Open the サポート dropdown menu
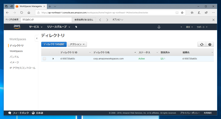The height and width of the screenshot is (119, 221). (x=202, y=27)
